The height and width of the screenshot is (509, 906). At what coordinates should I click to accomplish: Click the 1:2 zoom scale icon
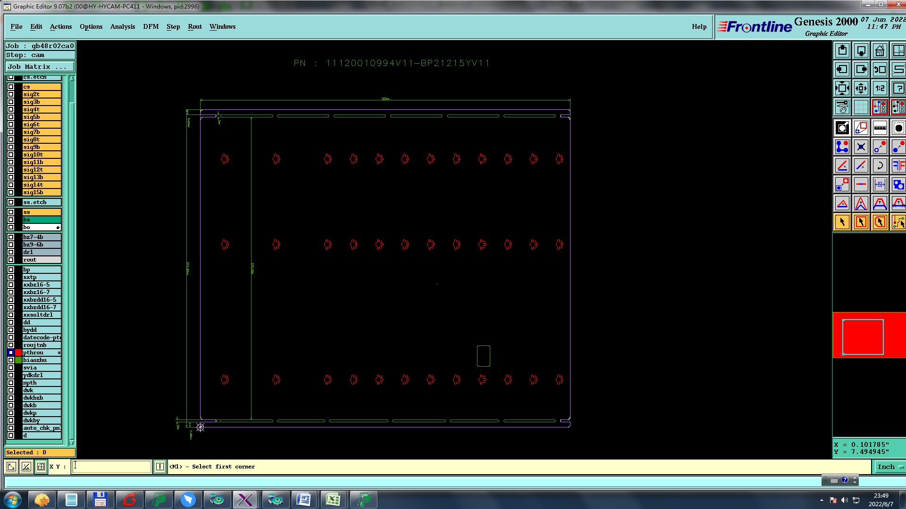pos(880,88)
